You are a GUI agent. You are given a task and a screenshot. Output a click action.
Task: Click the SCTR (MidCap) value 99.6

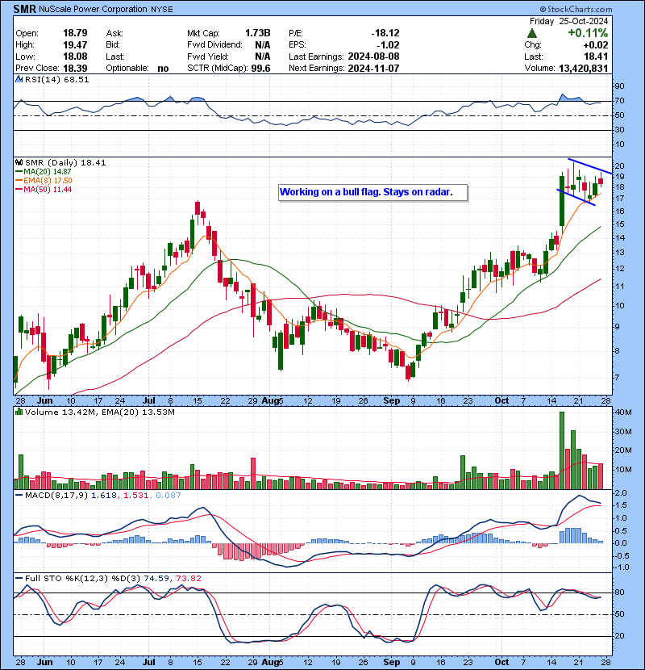tap(260, 68)
